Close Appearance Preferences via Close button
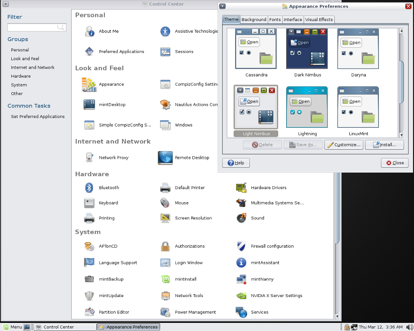This screenshot has height=331, width=414. (395, 163)
